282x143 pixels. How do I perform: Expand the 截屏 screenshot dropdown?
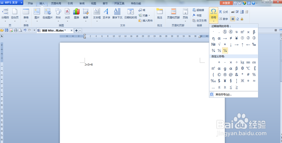(86, 21)
